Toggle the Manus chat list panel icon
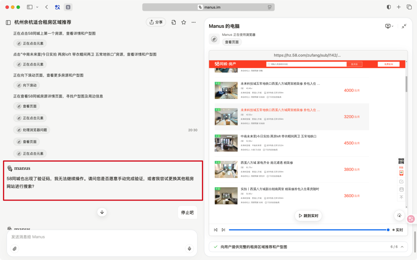 point(8,23)
